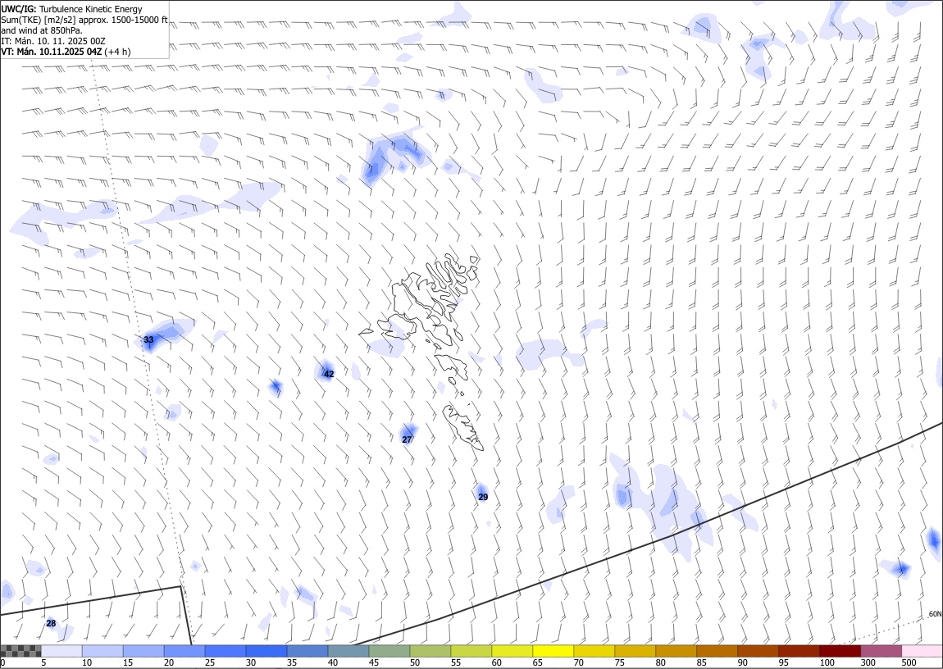The image size is (943, 669).
Task: Click the bright yellow 65–70 legend swatch
Action: tap(553, 651)
